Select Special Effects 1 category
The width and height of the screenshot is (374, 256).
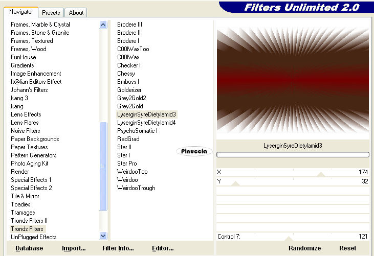[31, 180]
